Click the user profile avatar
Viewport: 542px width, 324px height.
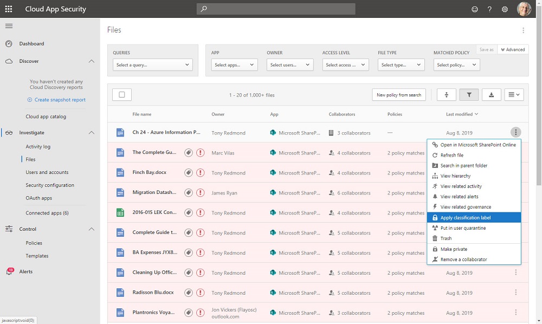pyautogui.click(x=524, y=9)
